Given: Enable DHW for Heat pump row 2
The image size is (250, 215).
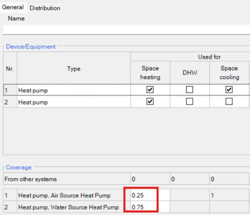Looking at the screenshot, I should [190, 102].
